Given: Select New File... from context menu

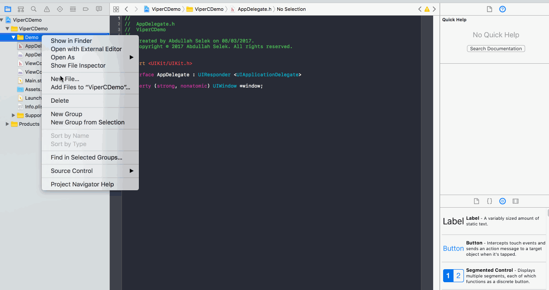Looking at the screenshot, I should pyautogui.click(x=90, y=79).
